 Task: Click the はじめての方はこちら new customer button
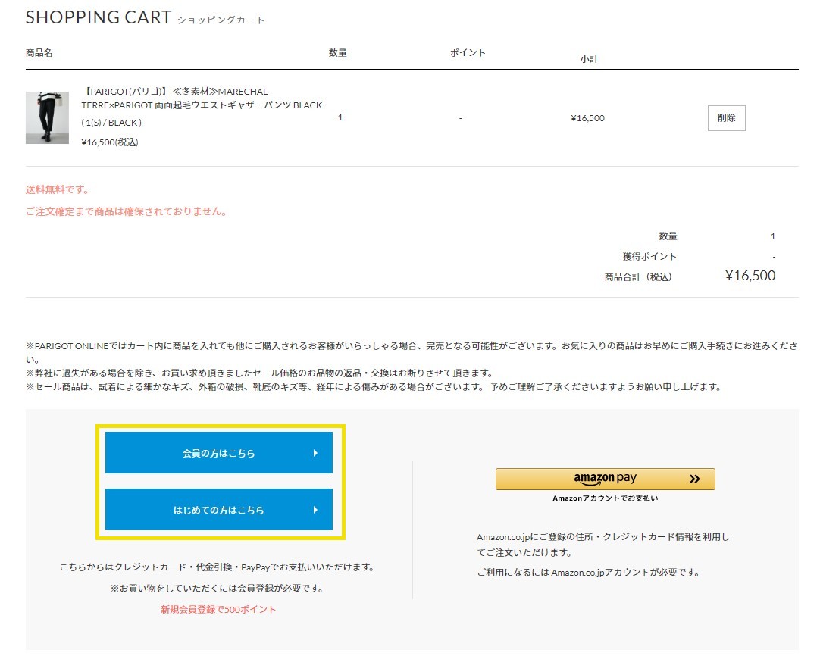(218, 510)
